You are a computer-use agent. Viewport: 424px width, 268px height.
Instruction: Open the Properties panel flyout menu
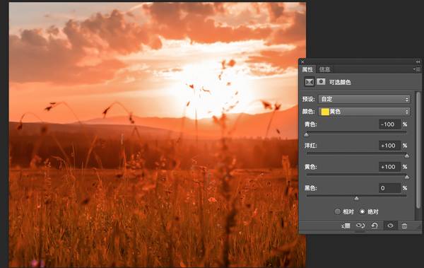click(x=417, y=69)
